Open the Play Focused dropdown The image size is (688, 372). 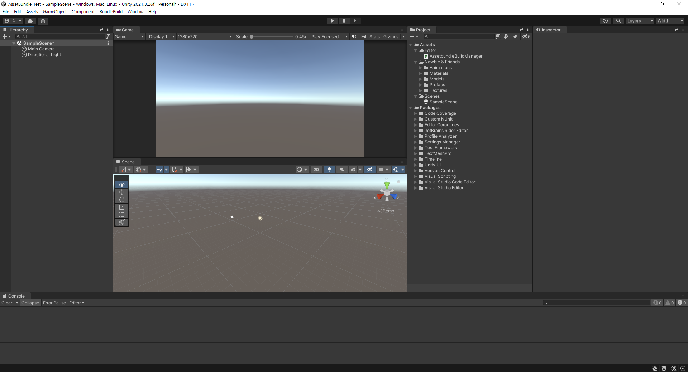coord(329,36)
